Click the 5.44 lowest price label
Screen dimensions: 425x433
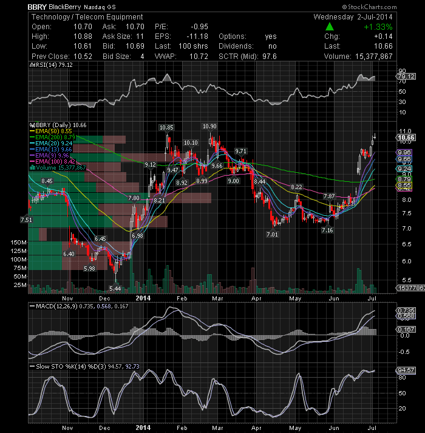pos(115,289)
